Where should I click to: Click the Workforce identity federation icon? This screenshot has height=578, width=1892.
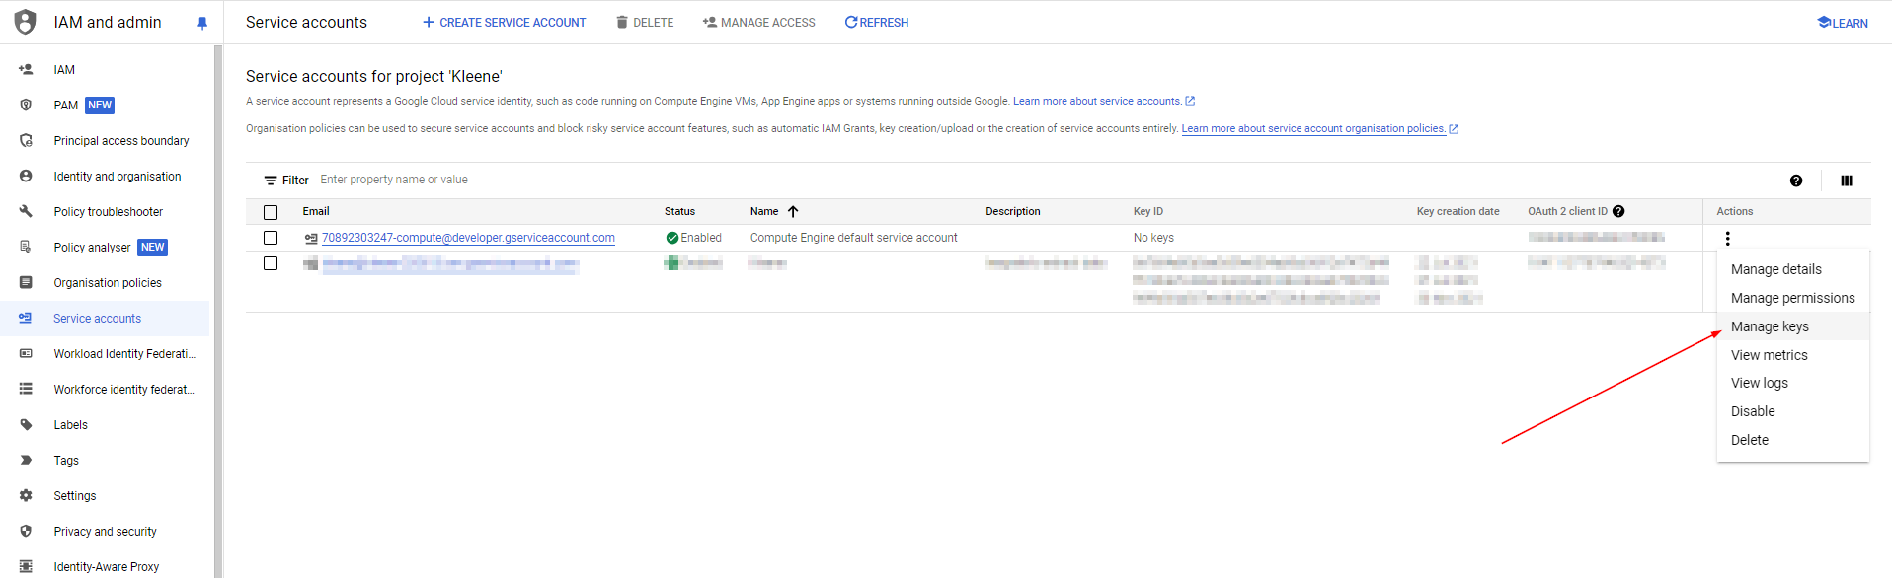coord(26,390)
